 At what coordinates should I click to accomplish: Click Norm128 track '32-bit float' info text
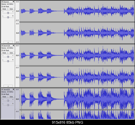5,50
